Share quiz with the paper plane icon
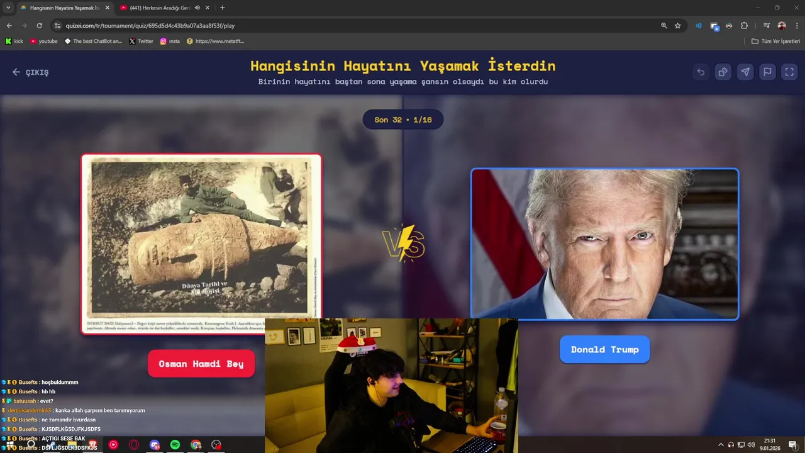Viewport: 805px width, 453px height. pyautogui.click(x=745, y=72)
